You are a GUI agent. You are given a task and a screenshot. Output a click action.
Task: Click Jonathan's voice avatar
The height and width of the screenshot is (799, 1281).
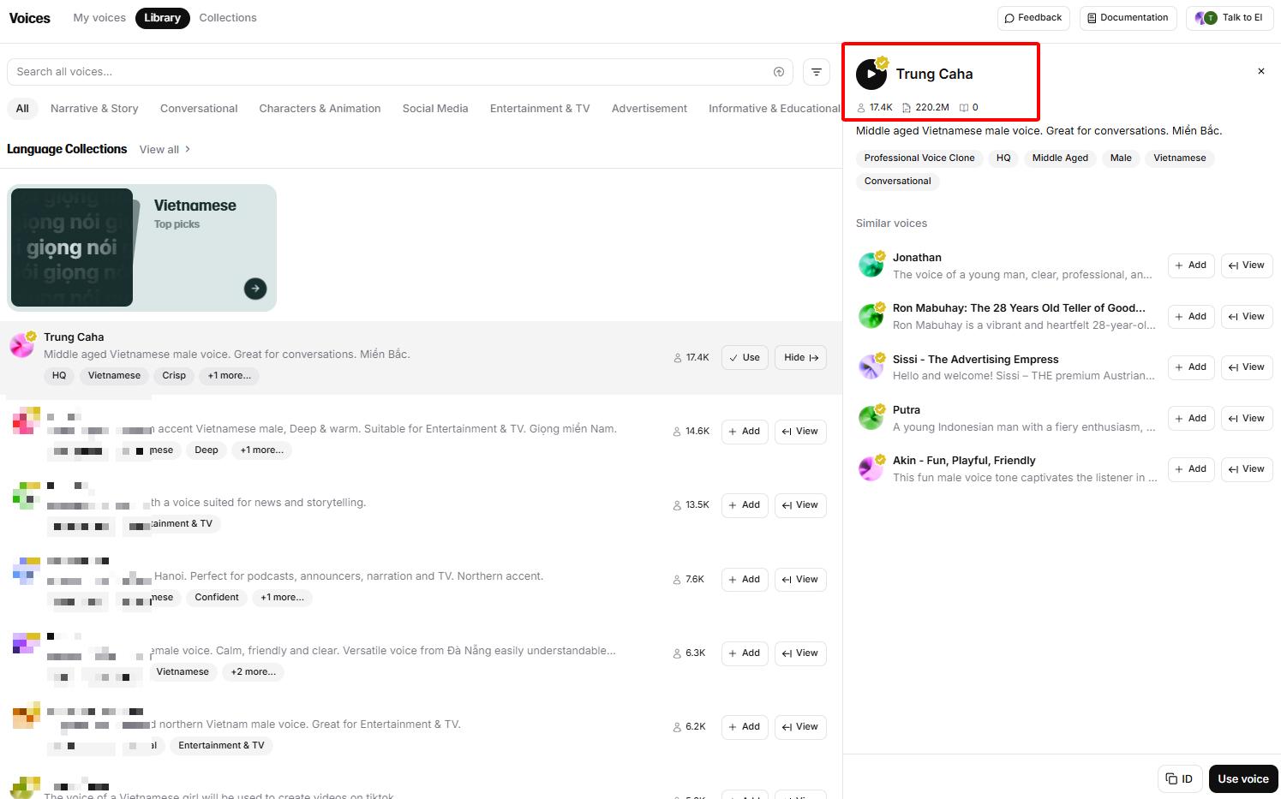(871, 265)
